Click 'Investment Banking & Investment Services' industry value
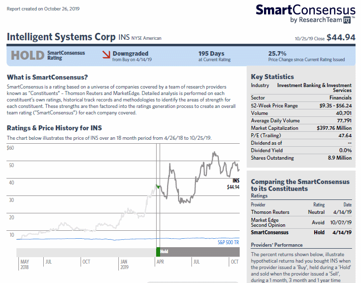 tap(314, 88)
